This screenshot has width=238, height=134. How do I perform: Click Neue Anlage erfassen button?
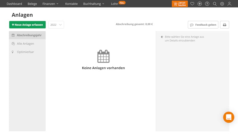[x=27, y=25]
